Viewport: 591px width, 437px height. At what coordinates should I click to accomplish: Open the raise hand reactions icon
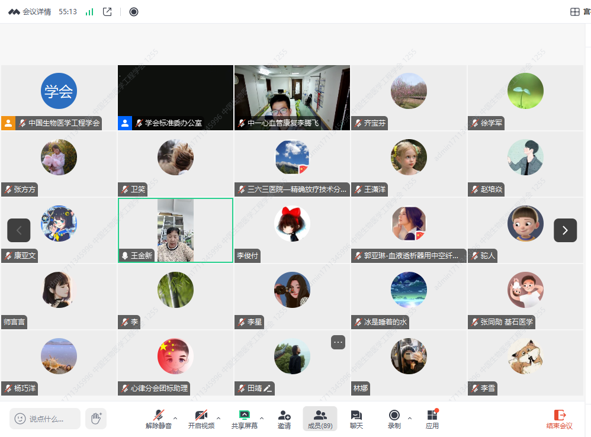[96, 419]
